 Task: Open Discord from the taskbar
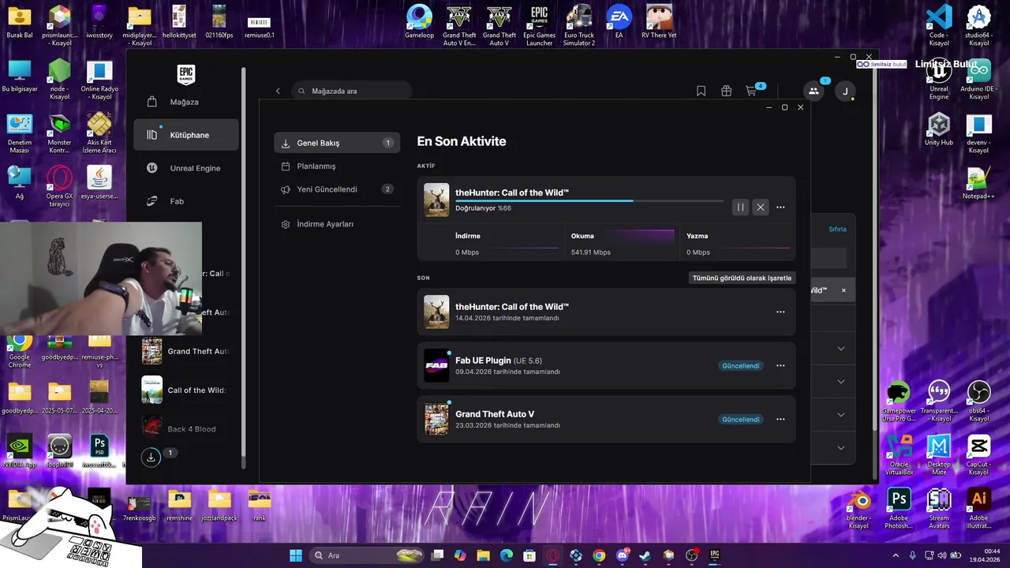point(623,555)
